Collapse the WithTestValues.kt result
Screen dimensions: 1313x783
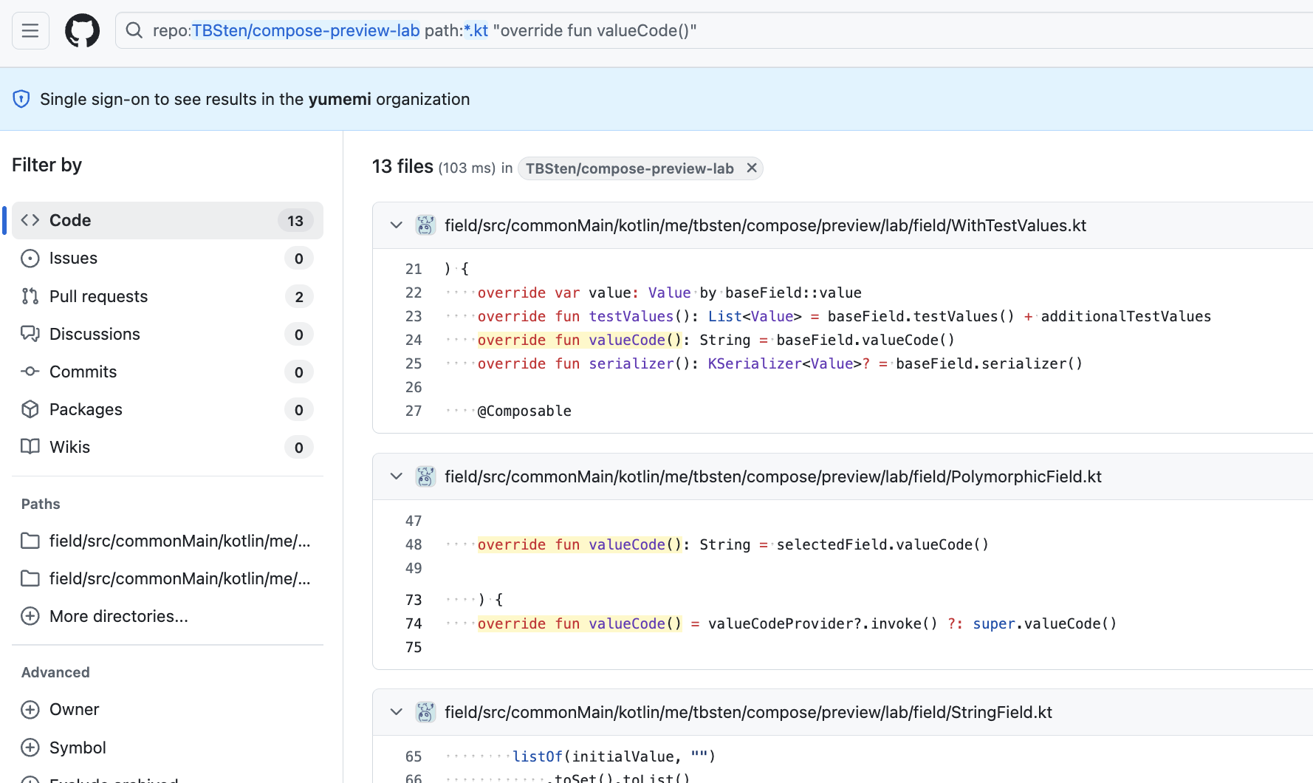pyautogui.click(x=397, y=225)
